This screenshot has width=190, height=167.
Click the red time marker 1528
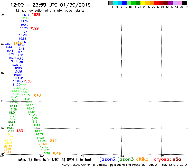pos(36,15)
